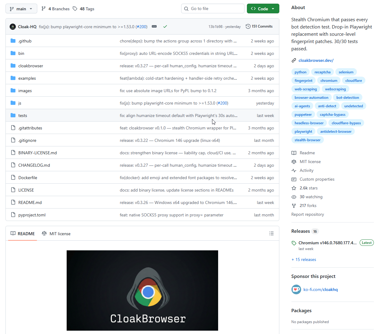Image resolution: width=379 pixels, height=334 pixels.
Task: Select the captcha-bypass topic tag
Action: pyautogui.click(x=333, y=115)
